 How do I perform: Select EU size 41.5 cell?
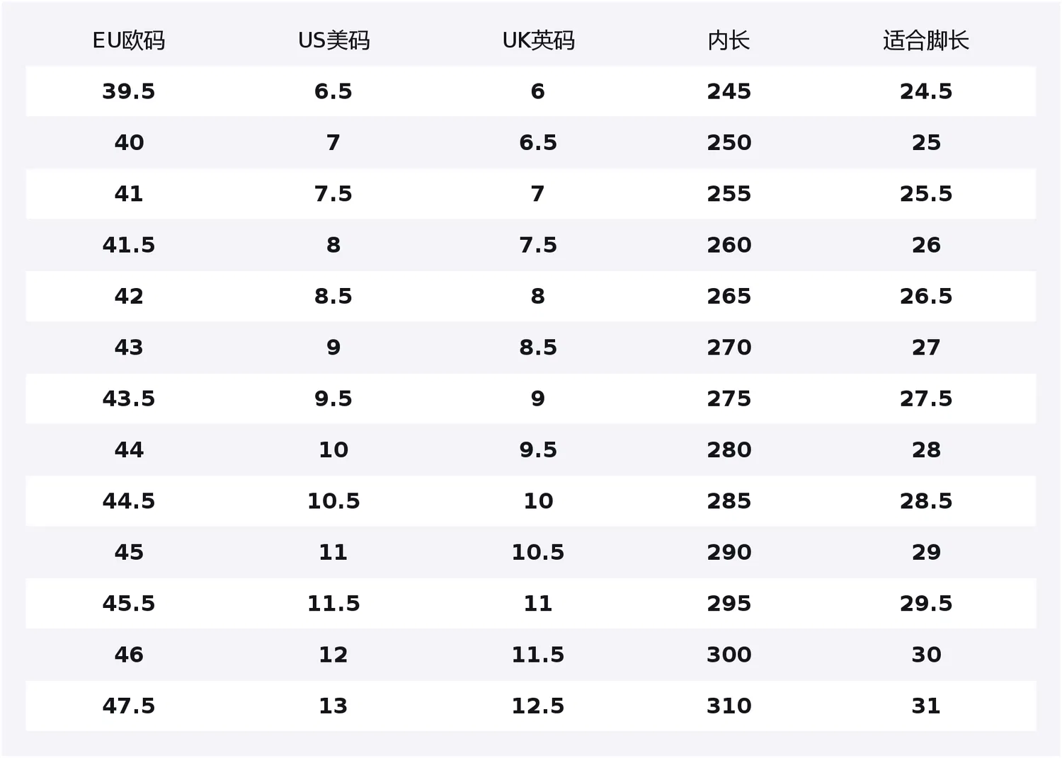point(129,245)
